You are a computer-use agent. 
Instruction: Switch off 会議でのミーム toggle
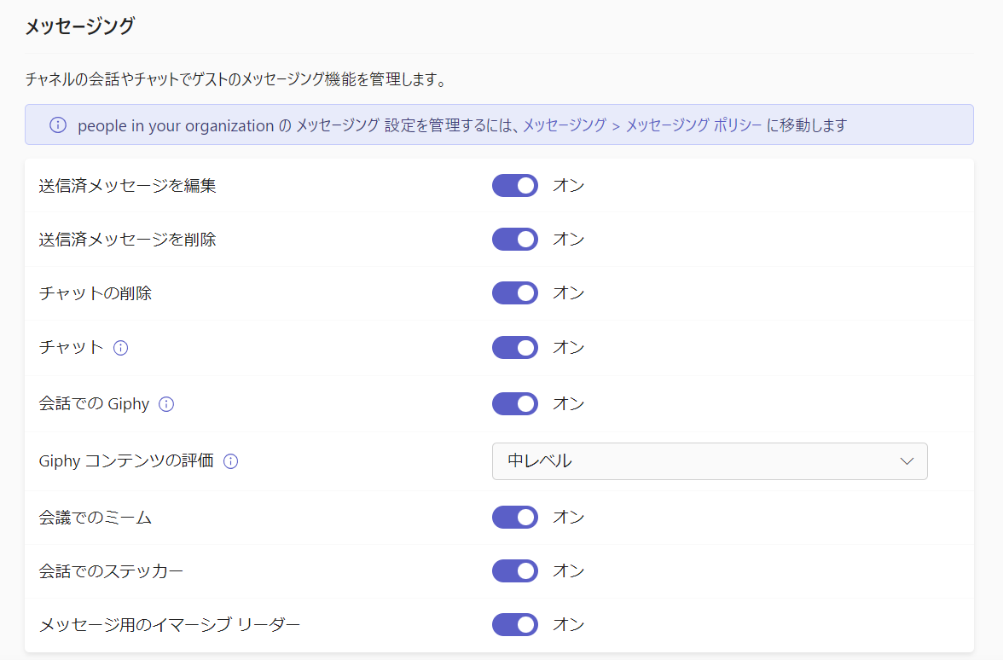pyautogui.click(x=515, y=517)
